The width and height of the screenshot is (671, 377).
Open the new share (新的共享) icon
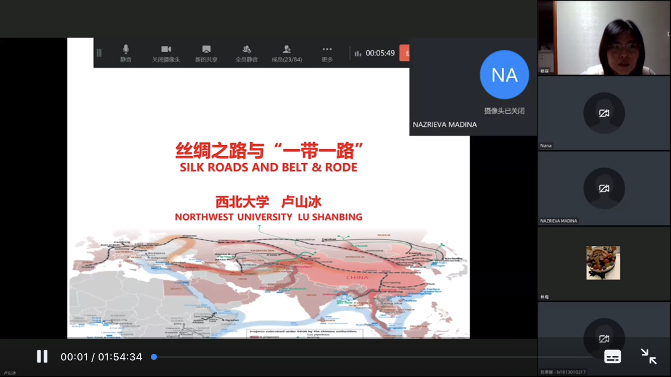click(206, 49)
